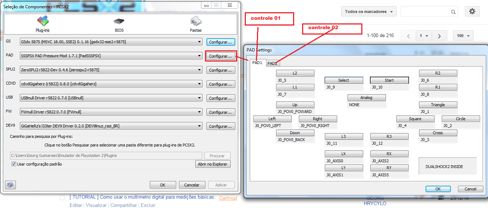Click the RX axis mapping button
Viewport: 488px width, 208px height.
tap(389, 154)
